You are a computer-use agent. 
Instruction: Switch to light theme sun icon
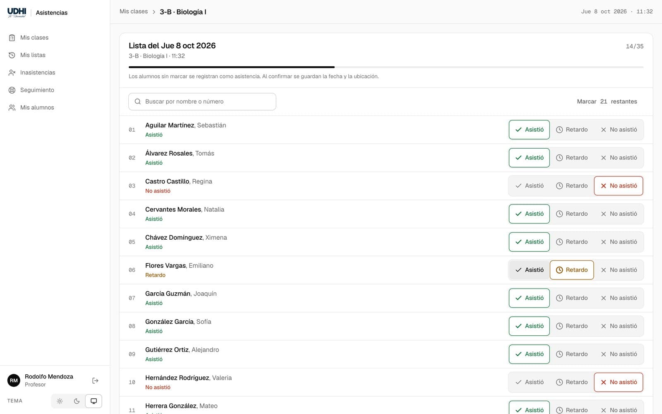(x=60, y=401)
